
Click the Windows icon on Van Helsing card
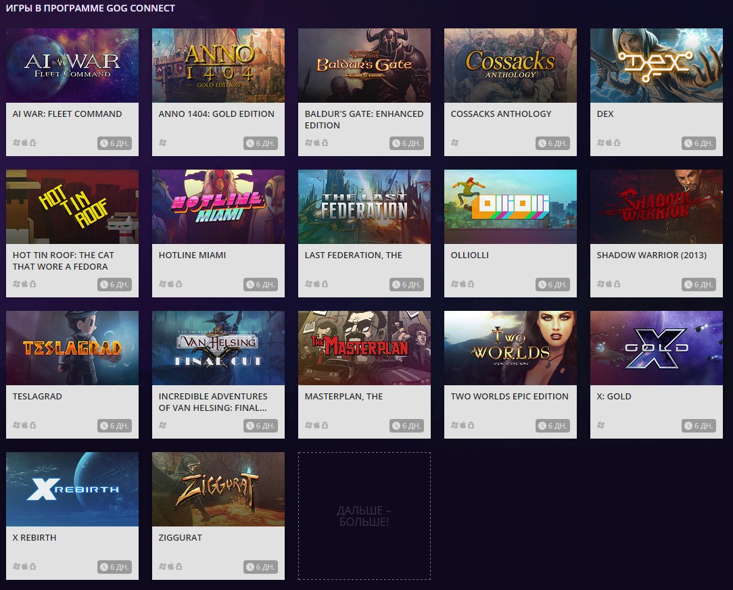pos(163,425)
